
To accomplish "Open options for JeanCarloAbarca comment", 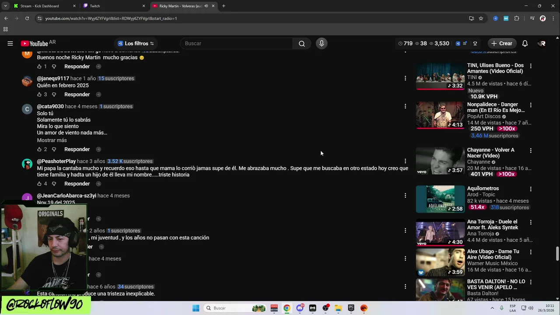I will pyautogui.click(x=405, y=196).
